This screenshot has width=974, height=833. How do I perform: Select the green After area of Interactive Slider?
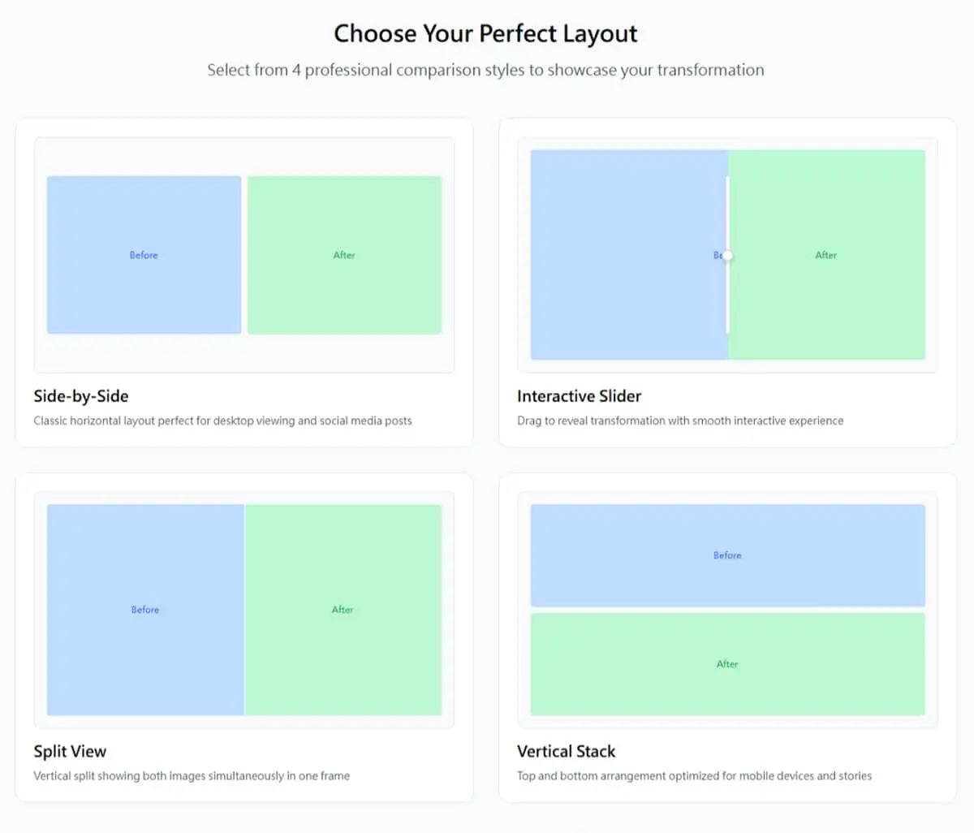[x=827, y=255]
